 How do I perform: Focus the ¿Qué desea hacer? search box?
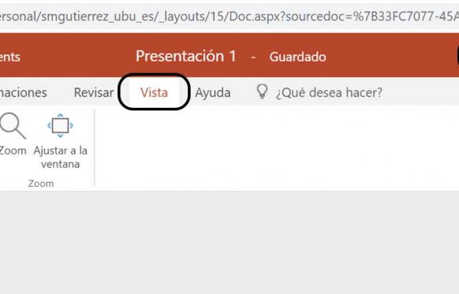329,92
